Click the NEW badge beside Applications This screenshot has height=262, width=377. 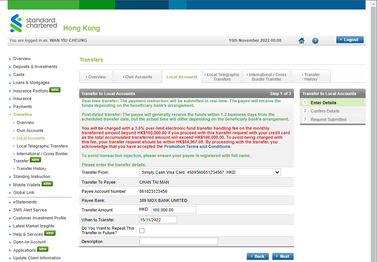43,249
